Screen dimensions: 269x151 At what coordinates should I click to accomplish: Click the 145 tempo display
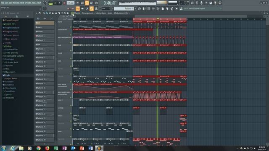[70, 3]
